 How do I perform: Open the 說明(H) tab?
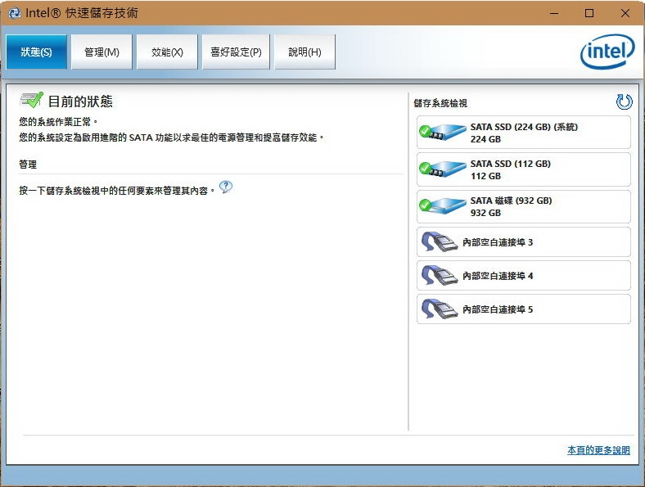(304, 52)
